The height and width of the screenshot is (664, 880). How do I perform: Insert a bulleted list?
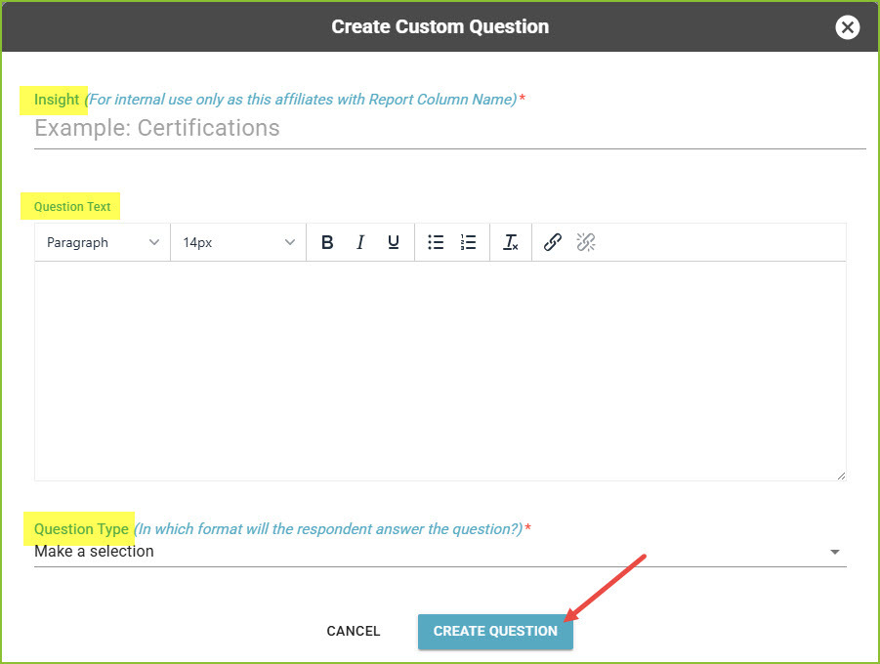[x=436, y=242]
